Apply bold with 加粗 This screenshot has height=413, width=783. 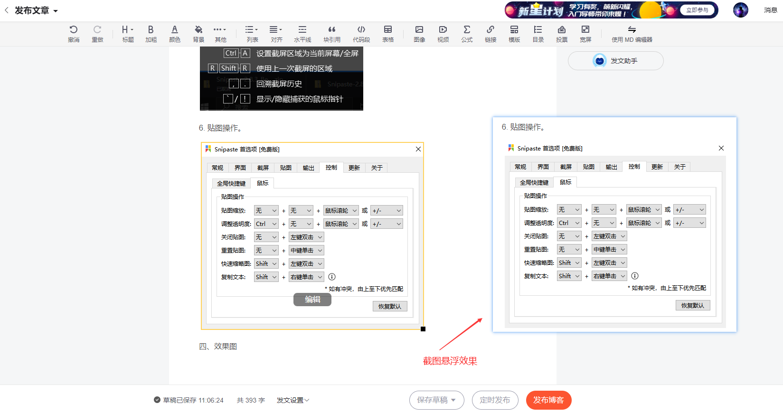pyautogui.click(x=151, y=34)
